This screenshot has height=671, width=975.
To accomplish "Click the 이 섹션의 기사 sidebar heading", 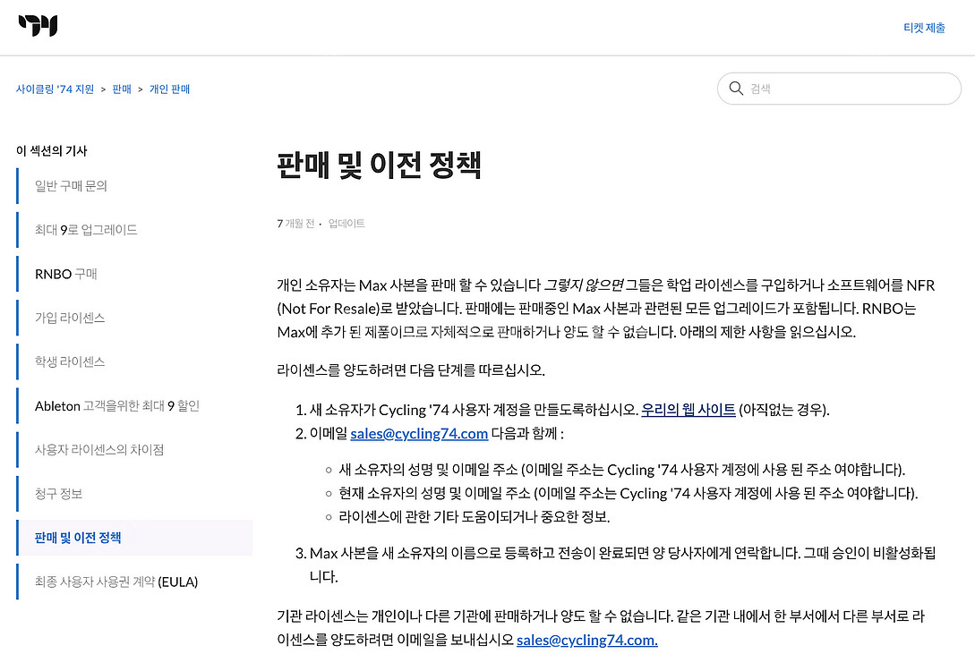I will 52,150.
